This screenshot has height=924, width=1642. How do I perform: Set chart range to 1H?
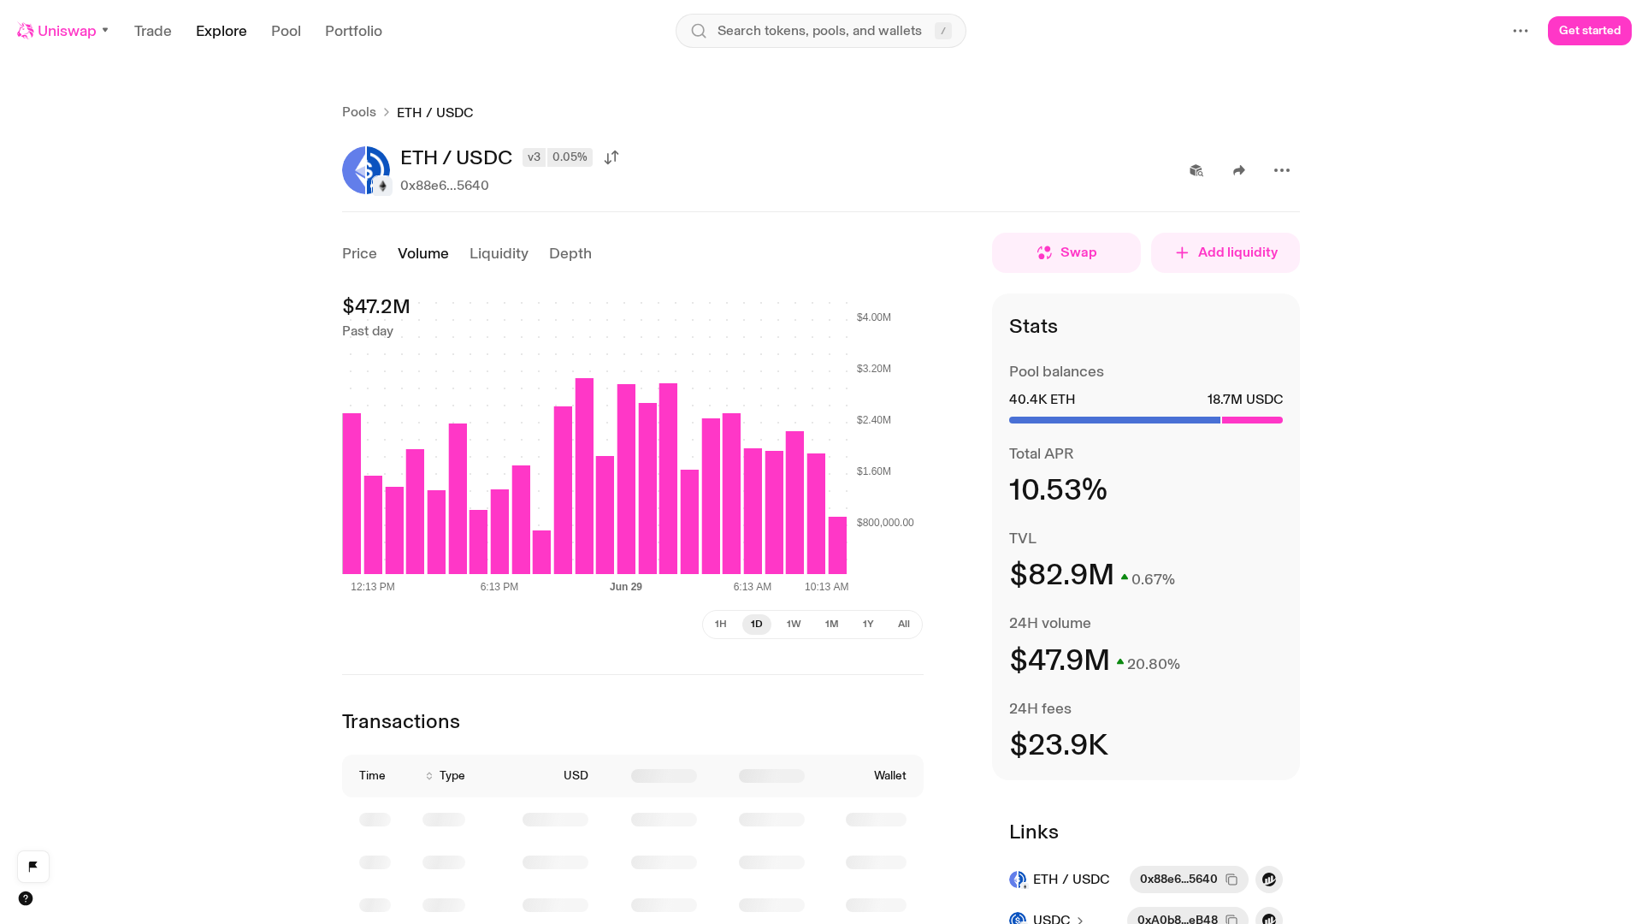click(x=721, y=625)
